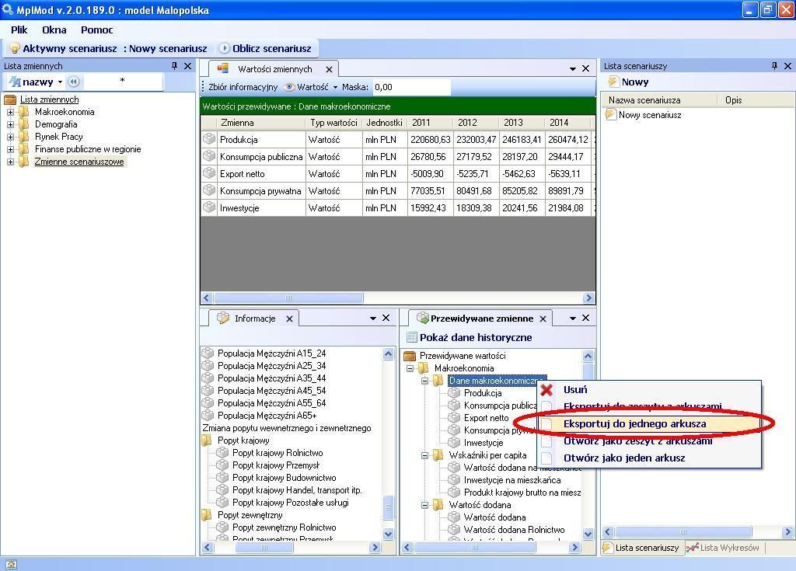Click the Informacje panel vertical scrollbar down arrow
Viewport: 796px width, 571px height.
click(x=389, y=534)
